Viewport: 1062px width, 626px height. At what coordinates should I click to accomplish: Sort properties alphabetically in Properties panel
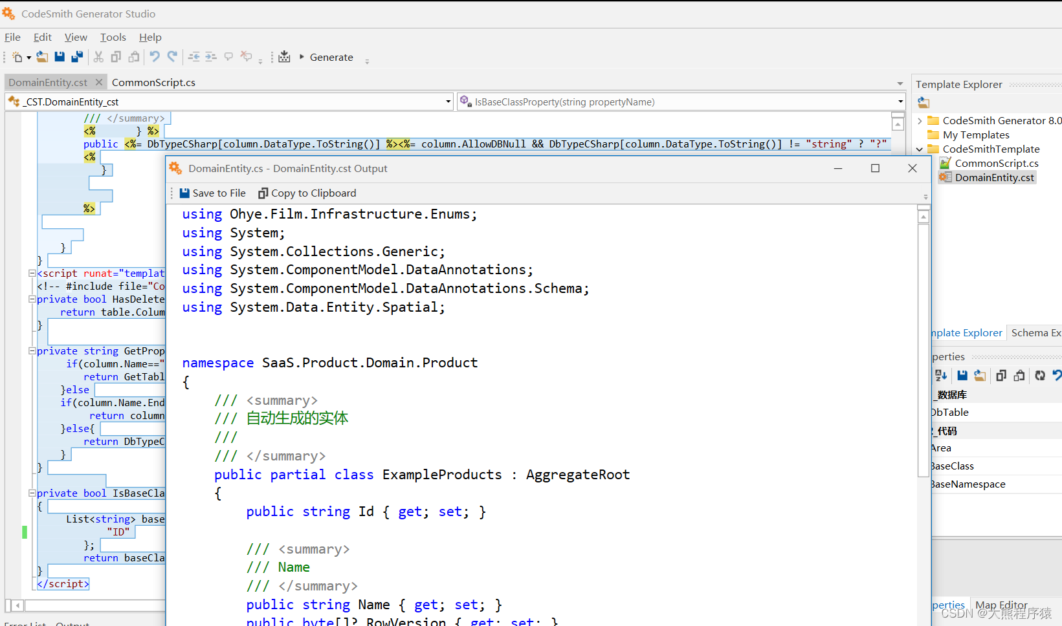pos(940,375)
